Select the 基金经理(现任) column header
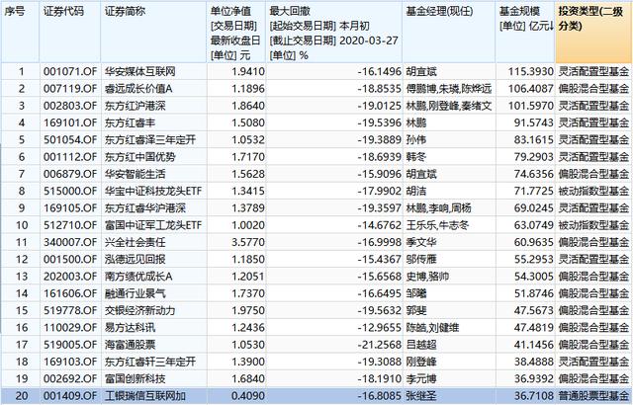 449,33
